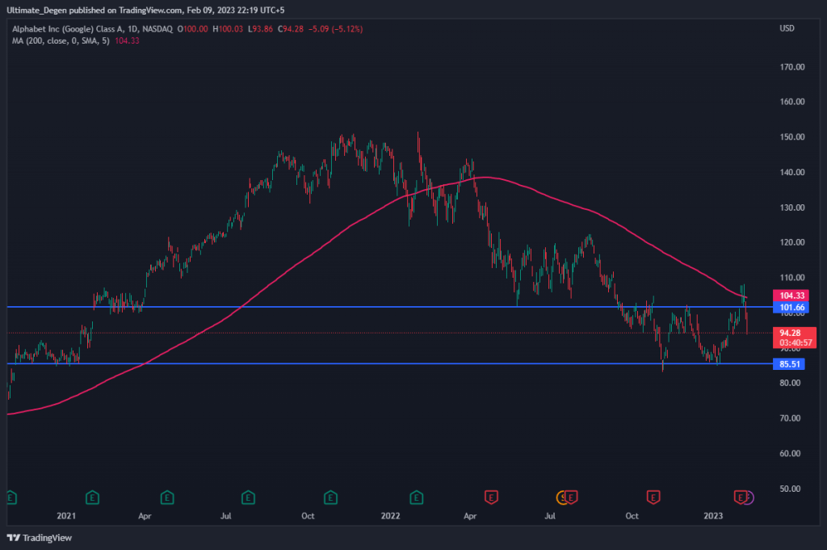Click the TradingView logo at bottom left
Viewport: 827px width, 550px height.
tap(39, 538)
